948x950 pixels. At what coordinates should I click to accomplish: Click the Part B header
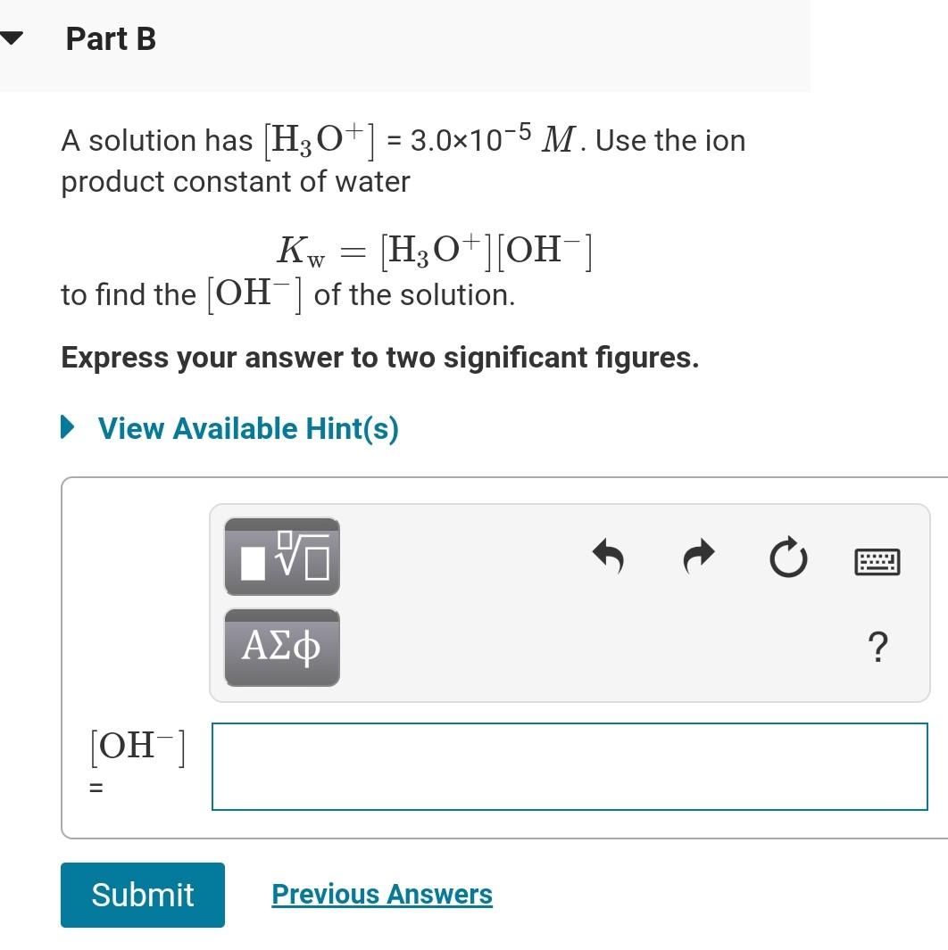point(111,38)
